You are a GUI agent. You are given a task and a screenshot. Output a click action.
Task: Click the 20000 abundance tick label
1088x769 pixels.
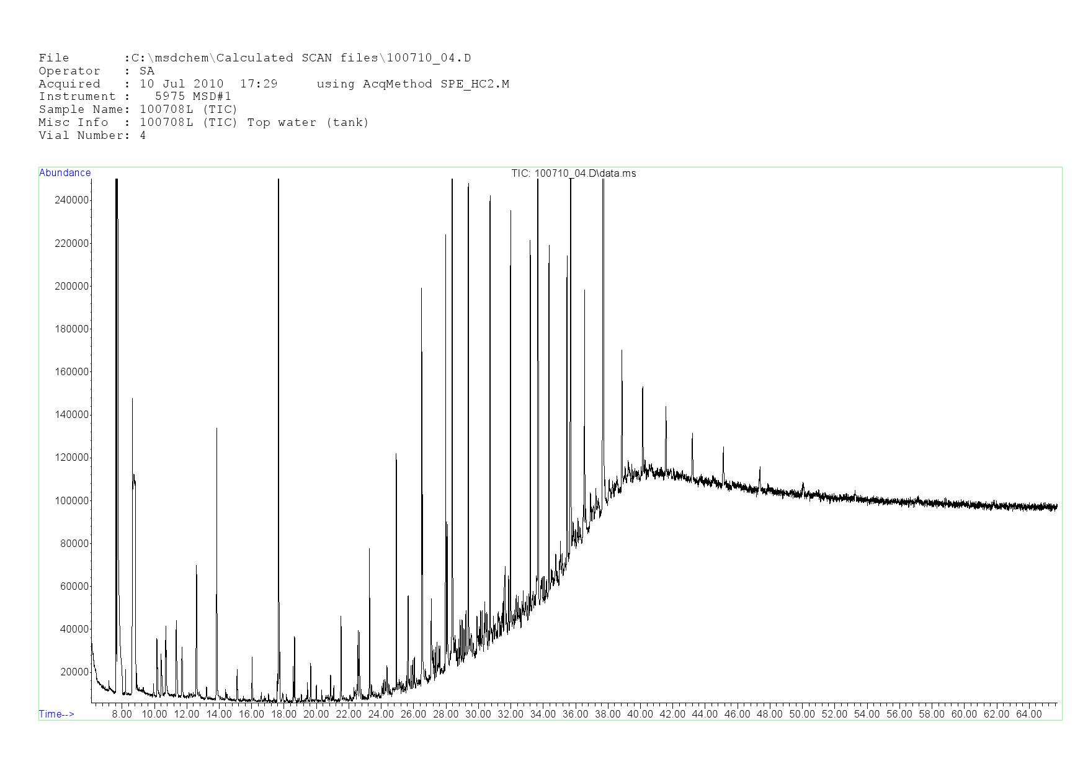(x=75, y=672)
